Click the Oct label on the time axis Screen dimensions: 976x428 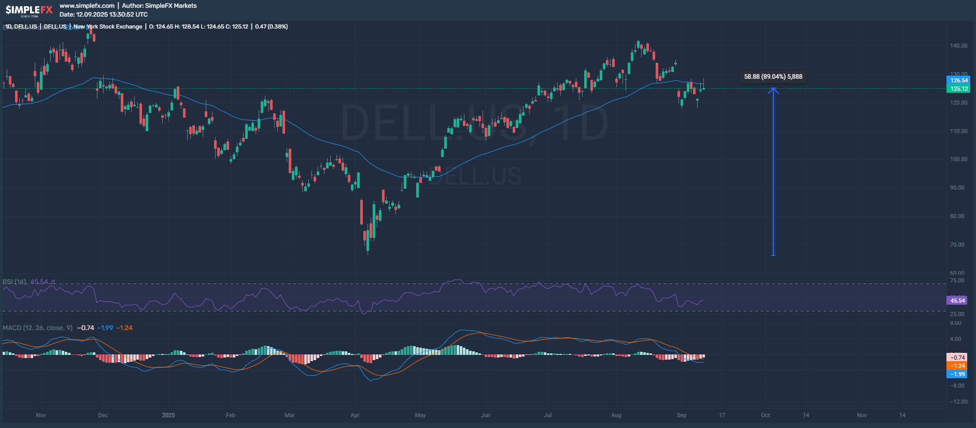[x=765, y=415]
